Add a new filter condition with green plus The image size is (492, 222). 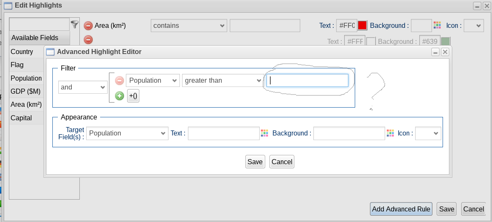[119, 96]
